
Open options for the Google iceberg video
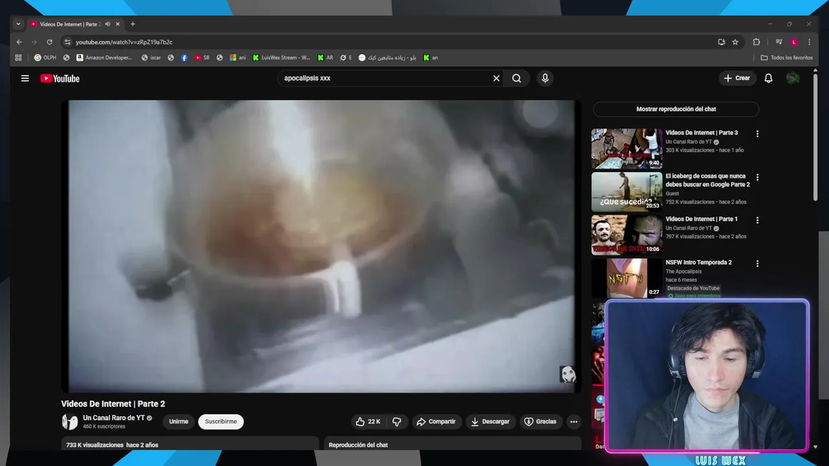pyautogui.click(x=757, y=177)
